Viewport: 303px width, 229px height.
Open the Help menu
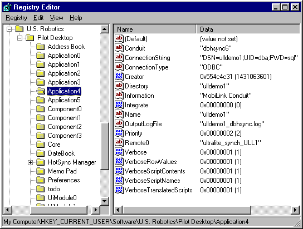click(76, 18)
